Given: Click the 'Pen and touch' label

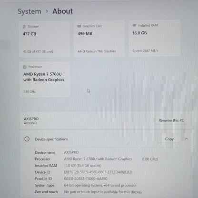Looking at the screenshot, I should pos(46,192).
